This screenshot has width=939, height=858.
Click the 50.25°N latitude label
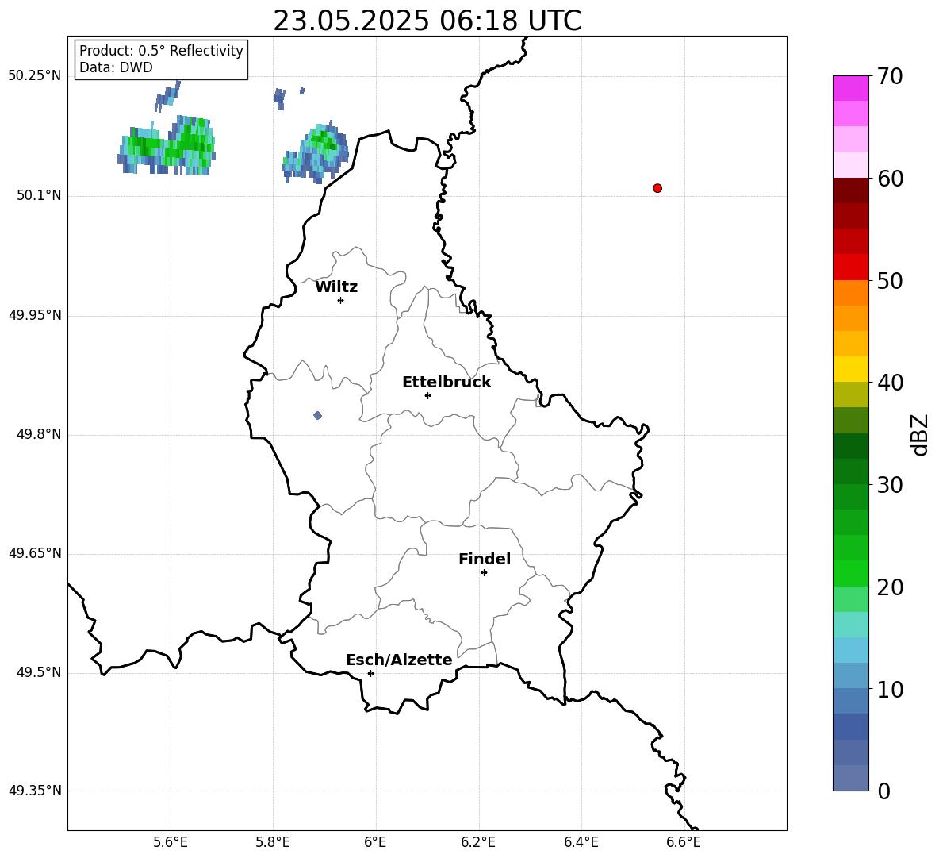click(35, 76)
